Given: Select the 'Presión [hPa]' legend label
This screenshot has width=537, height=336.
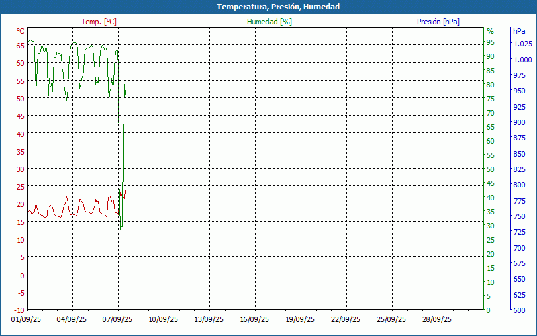Looking at the screenshot, I should pos(438,22).
